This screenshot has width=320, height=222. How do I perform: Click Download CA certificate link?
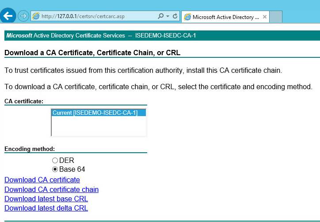pyautogui.click(x=42, y=180)
